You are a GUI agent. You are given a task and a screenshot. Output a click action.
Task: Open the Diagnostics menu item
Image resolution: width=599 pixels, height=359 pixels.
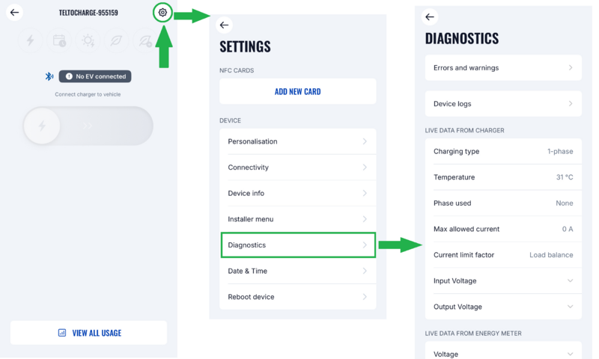[297, 245]
